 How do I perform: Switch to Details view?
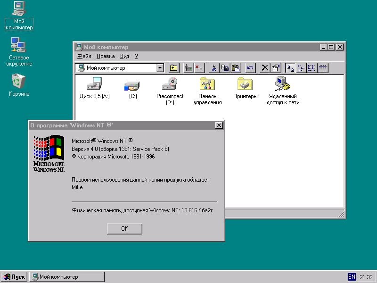(x=323, y=68)
